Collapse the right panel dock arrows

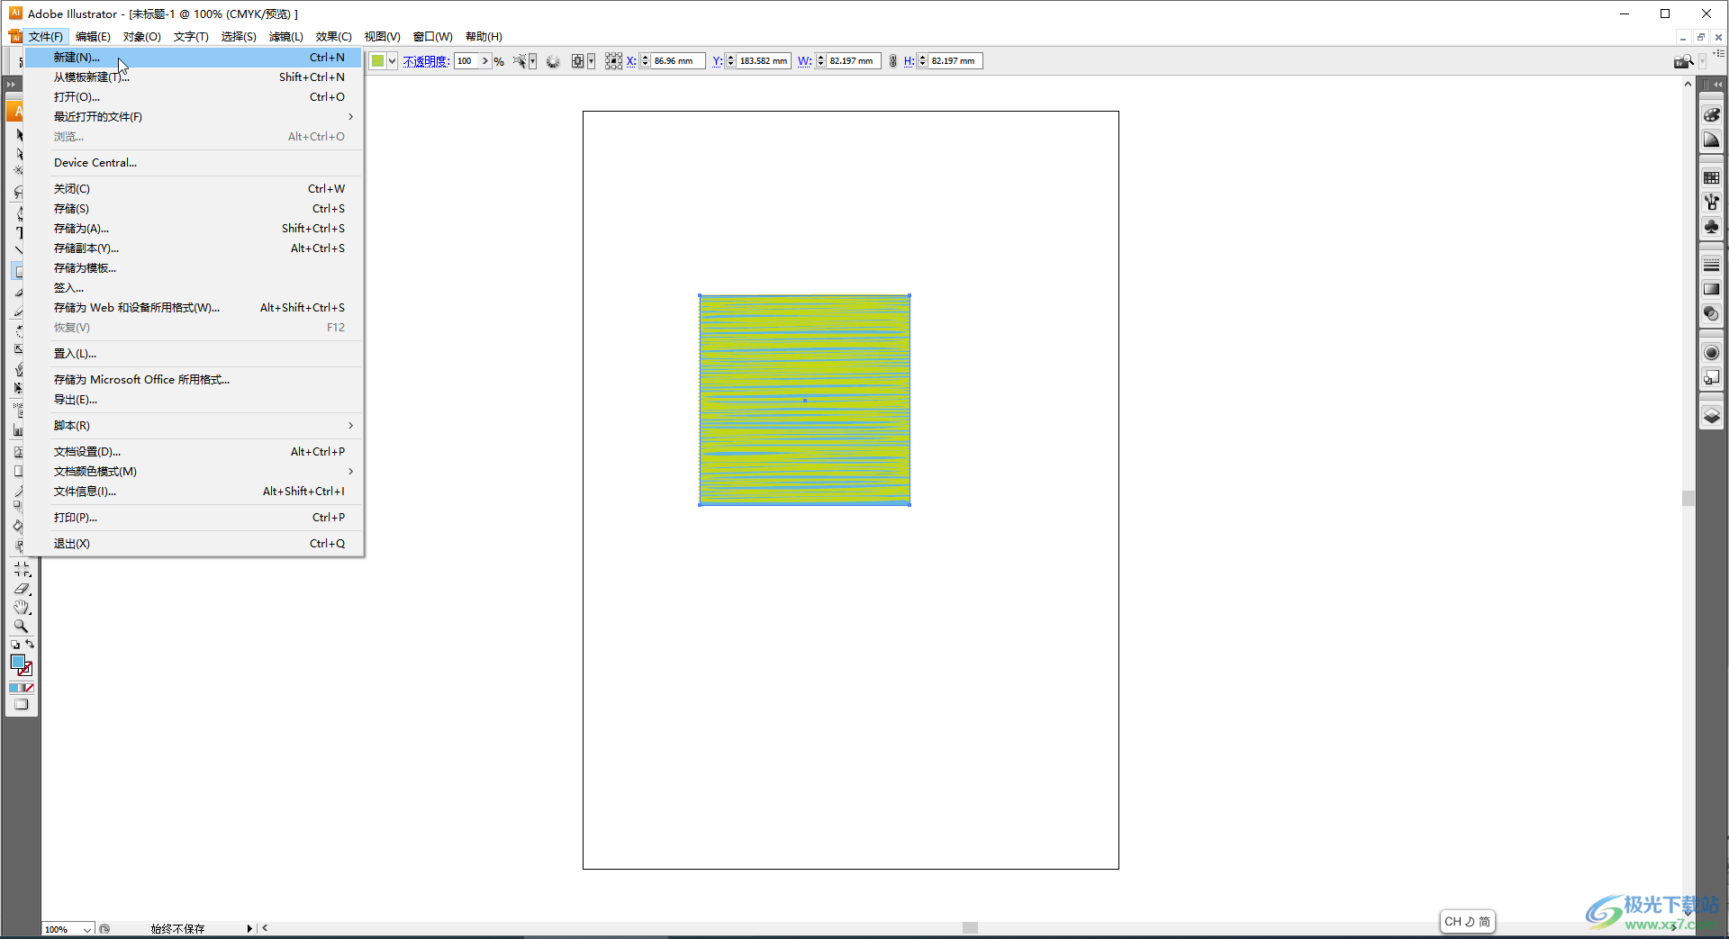pyautogui.click(x=1717, y=84)
